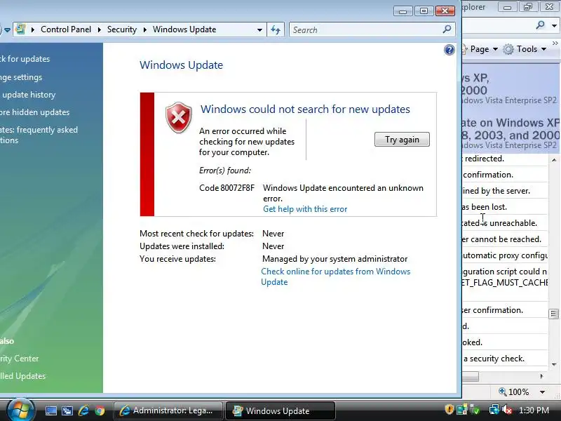Launch Internet Explorer from quick launch
Screen dimensions: 561x421
click(x=83, y=410)
